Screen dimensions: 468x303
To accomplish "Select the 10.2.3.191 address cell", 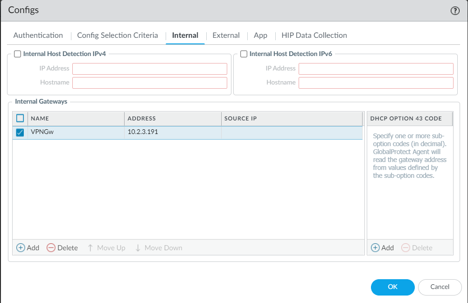I will click(172, 133).
